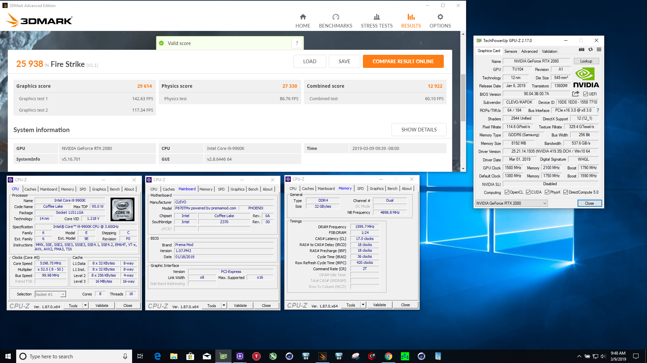Expand the Tools arrow in Memory tab window
The height and width of the screenshot is (363, 647).
pyautogui.click(x=363, y=305)
